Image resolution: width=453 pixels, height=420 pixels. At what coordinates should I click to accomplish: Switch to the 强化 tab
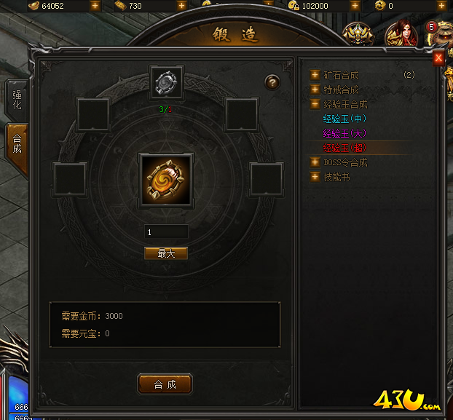[17, 100]
